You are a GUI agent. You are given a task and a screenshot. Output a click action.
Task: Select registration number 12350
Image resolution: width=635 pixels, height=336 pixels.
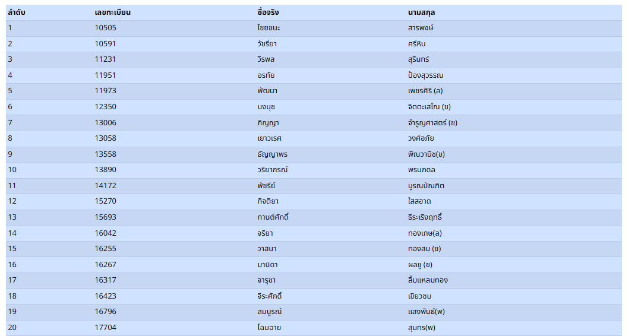[x=105, y=107]
